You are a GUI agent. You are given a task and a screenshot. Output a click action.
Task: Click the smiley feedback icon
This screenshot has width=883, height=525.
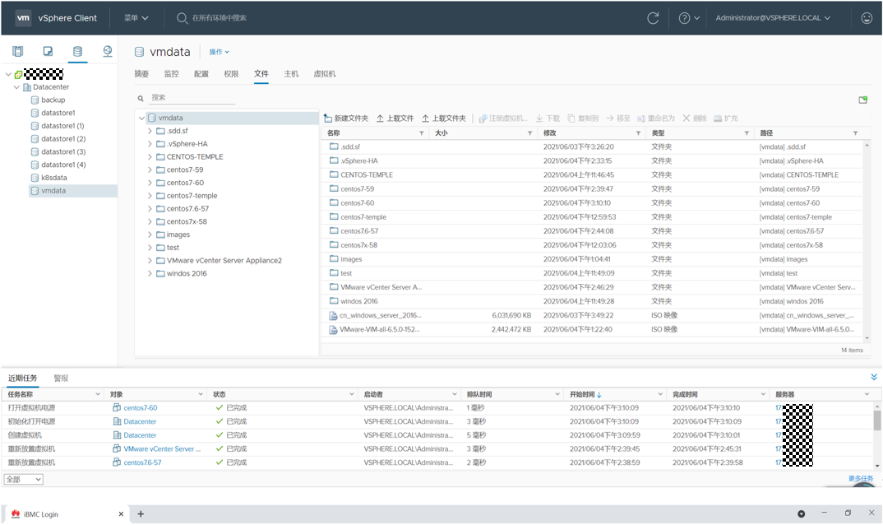[x=867, y=18]
